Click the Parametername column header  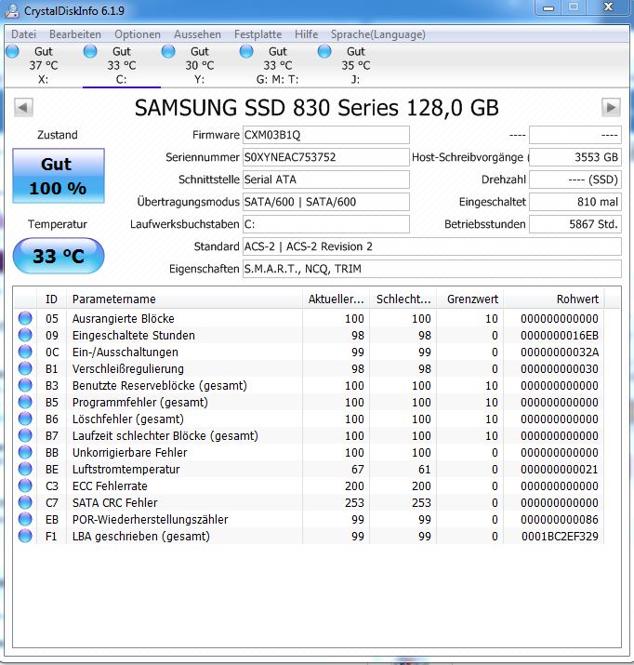click(x=184, y=299)
